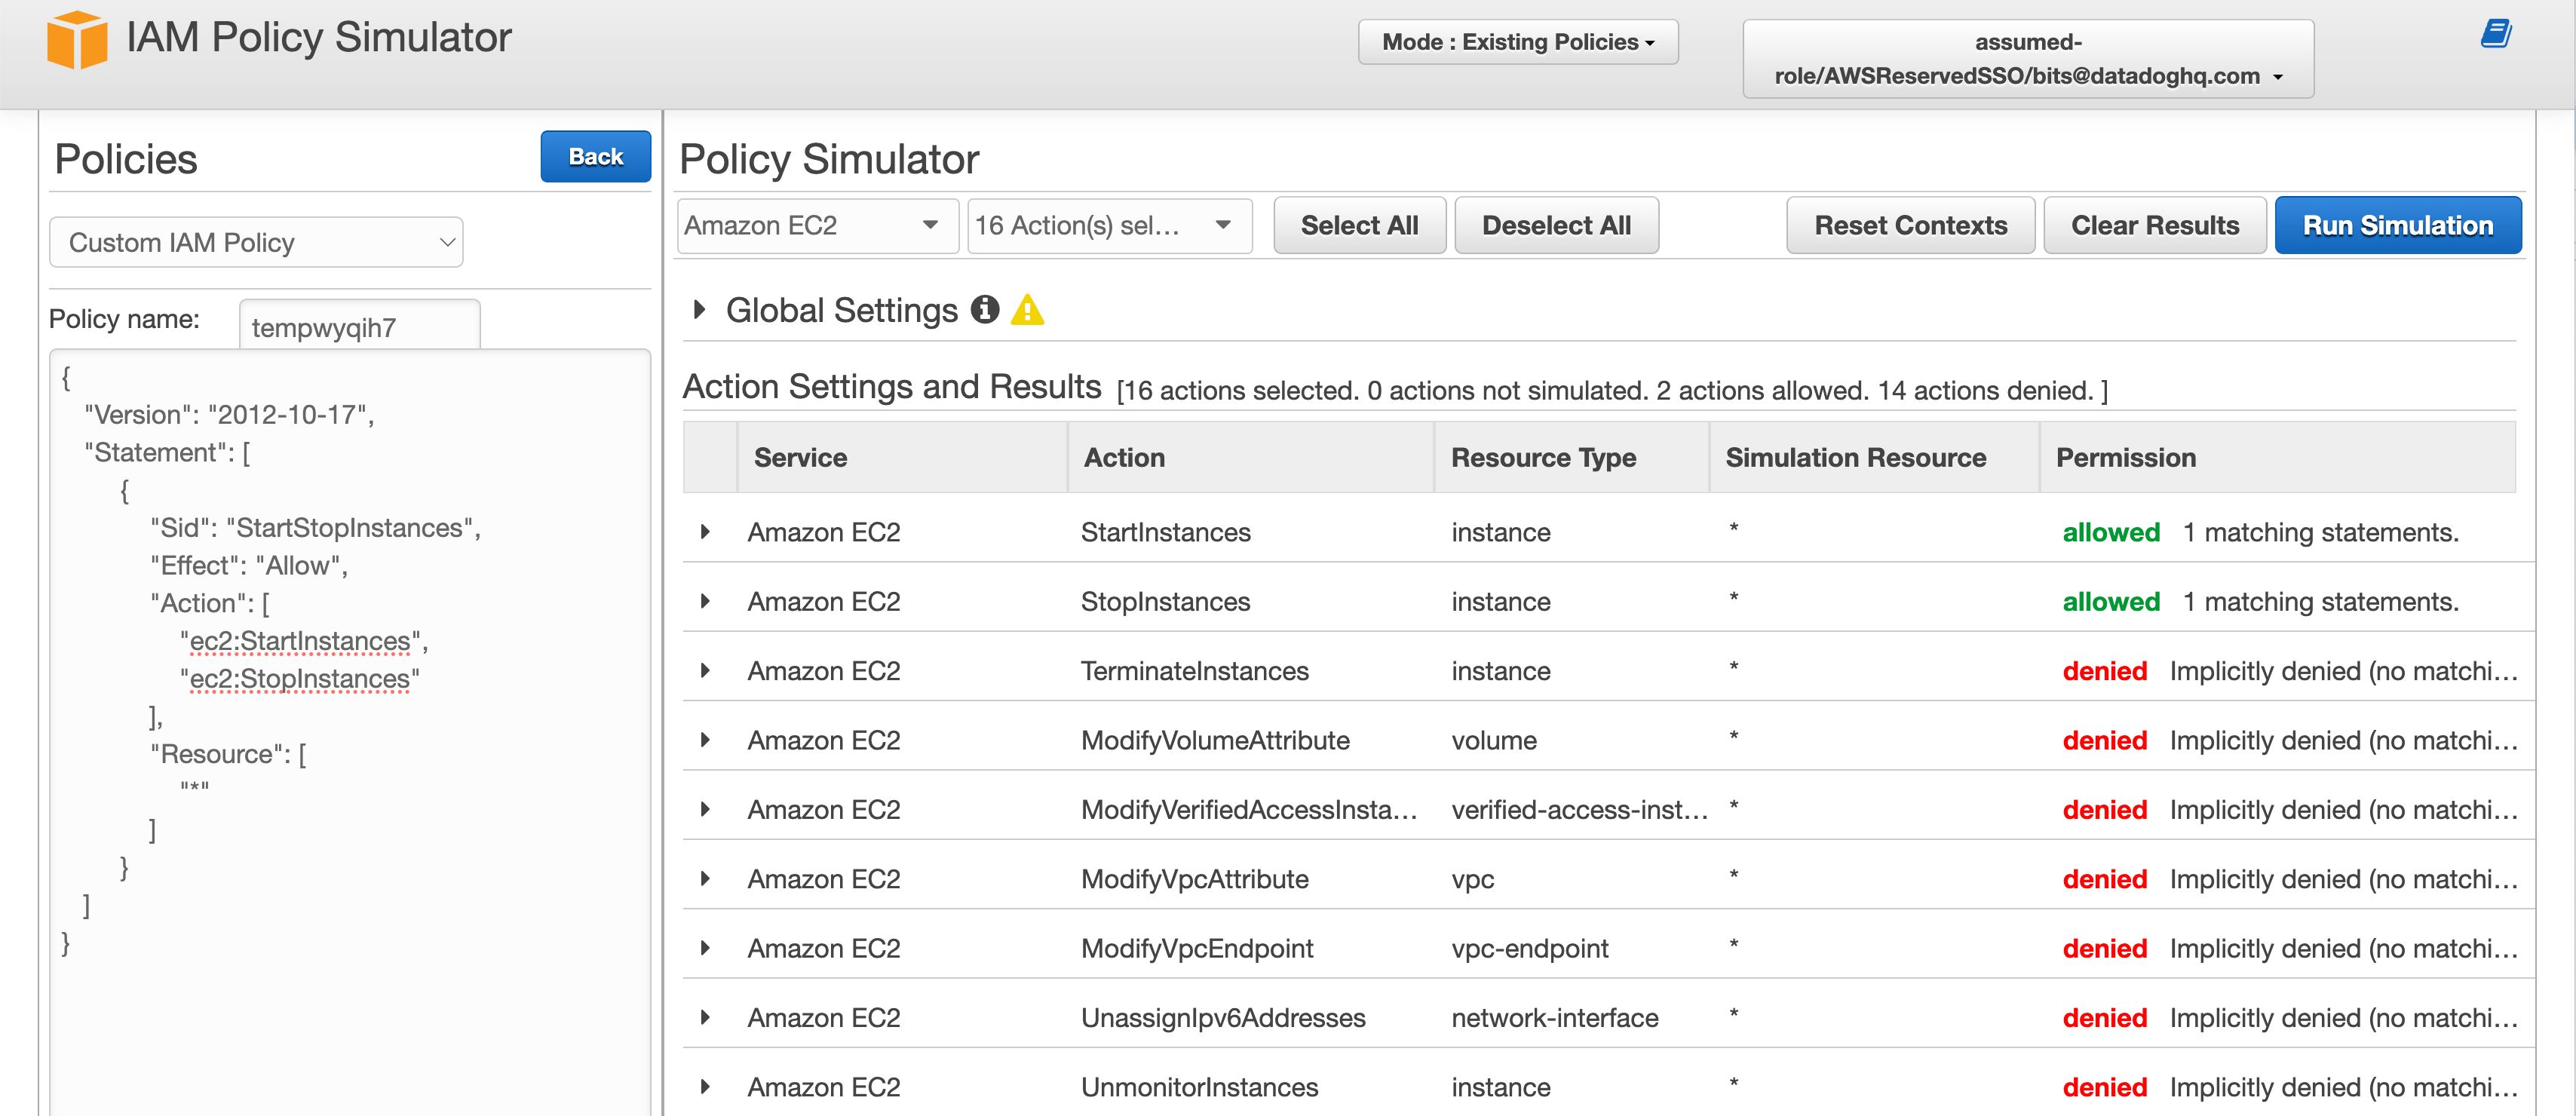
Task: Expand the StartInstances result row
Action: pyautogui.click(x=706, y=532)
